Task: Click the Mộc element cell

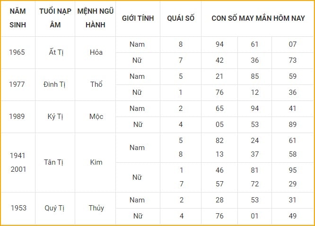Action: [96, 117]
